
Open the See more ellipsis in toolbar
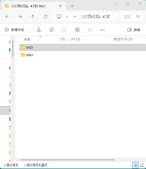click(x=102, y=30)
